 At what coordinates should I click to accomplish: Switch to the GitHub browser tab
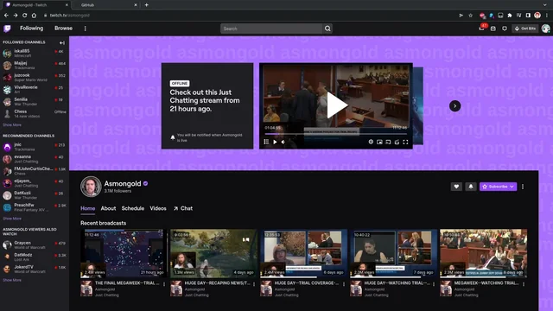pyautogui.click(x=105, y=5)
